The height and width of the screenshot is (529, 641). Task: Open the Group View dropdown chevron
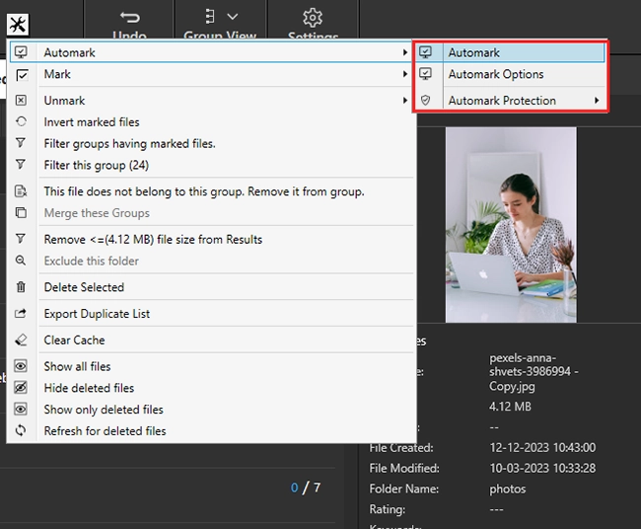tap(232, 17)
